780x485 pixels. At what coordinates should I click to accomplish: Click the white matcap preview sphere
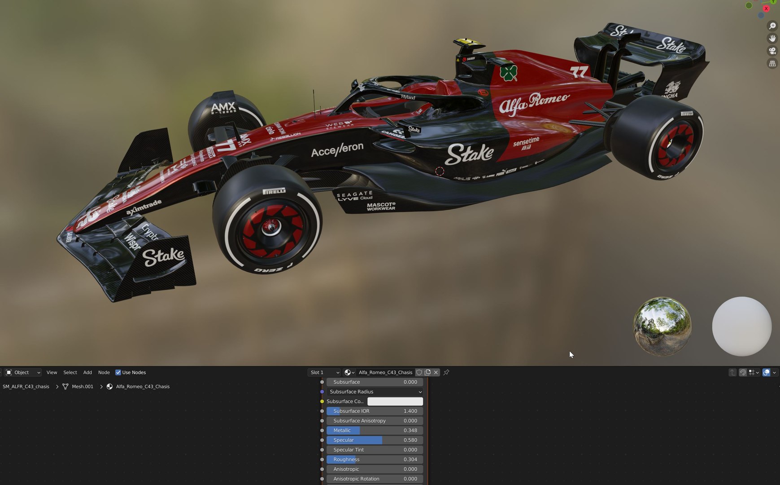742,326
